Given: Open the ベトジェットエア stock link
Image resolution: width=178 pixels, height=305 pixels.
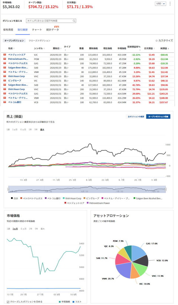Looking at the screenshot, I should 17,55.
